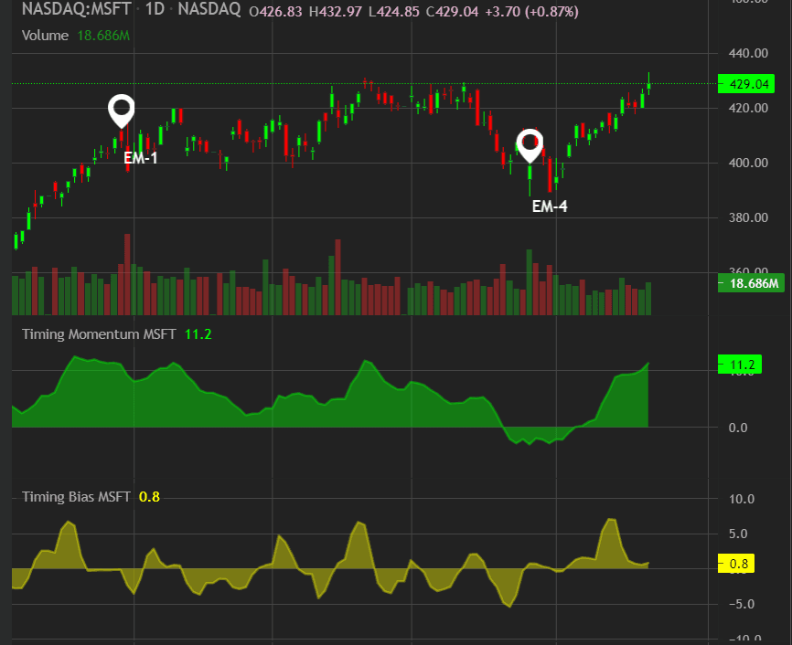Click the 10.0 tick on Timing Bias axis
Image resolution: width=792 pixels, height=645 pixels.
[x=742, y=499]
